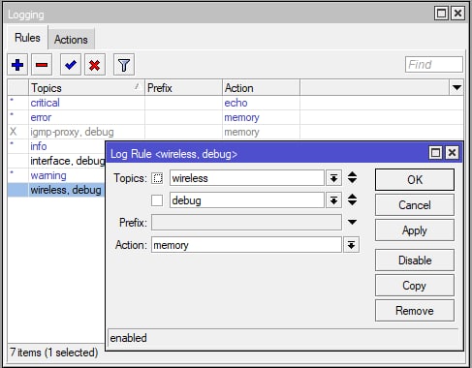Select the info rule row
The image size is (472, 368).
click(56, 146)
